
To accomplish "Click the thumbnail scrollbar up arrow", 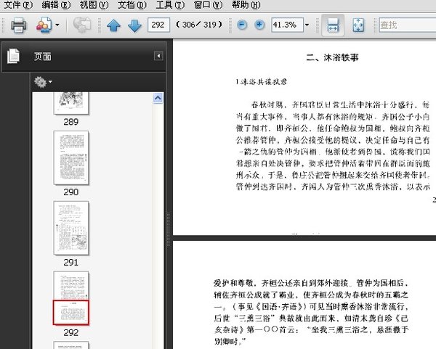I will 158,98.
